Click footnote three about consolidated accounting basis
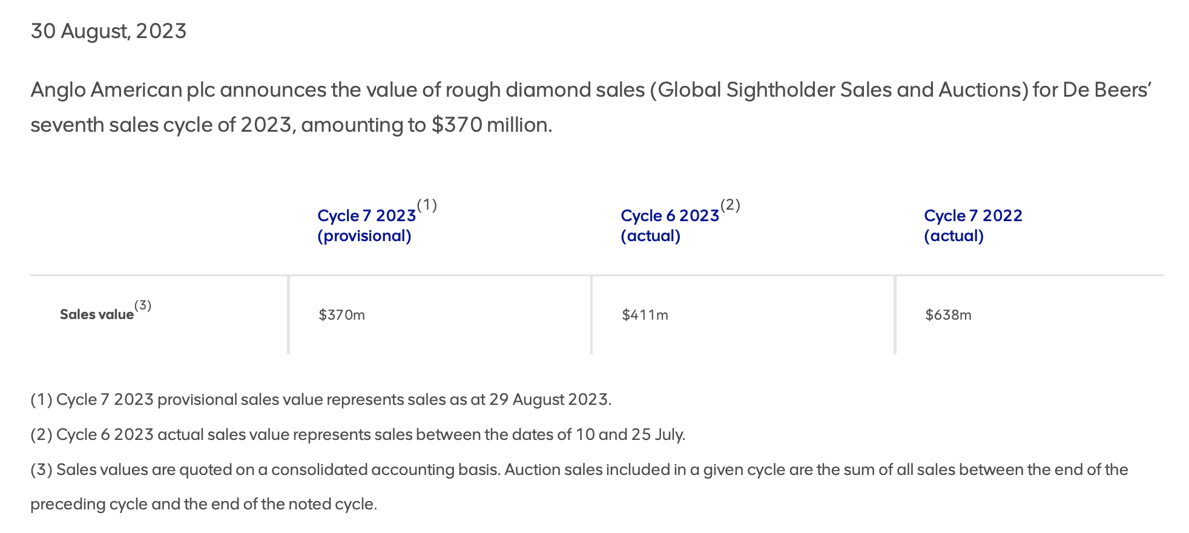The width and height of the screenshot is (1189, 533). click(x=579, y=486)
